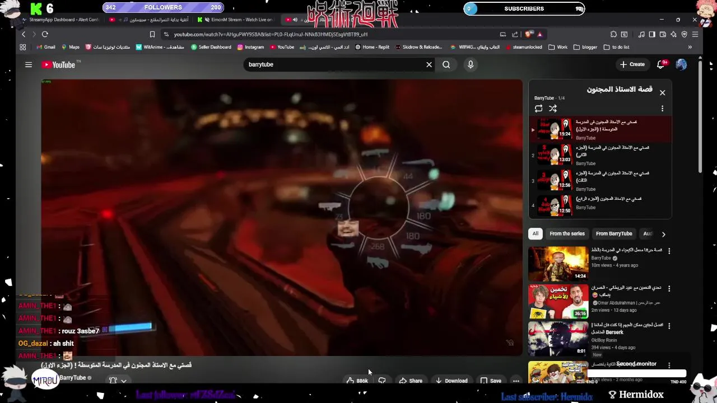Play fourth playlist video lasting 12:50

tap(554, 205)
